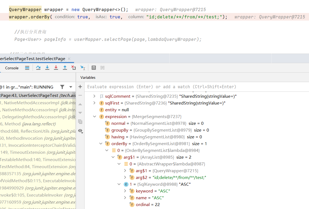Image resolution: width=309 pixels, height=209 pixels.
Task: Collapse the expression MergeSegments node
Action: [x=95, y=117]
